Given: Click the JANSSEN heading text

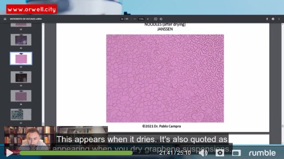Looking at the screenshot, I should pyautogui.click(x=165, y=29).
